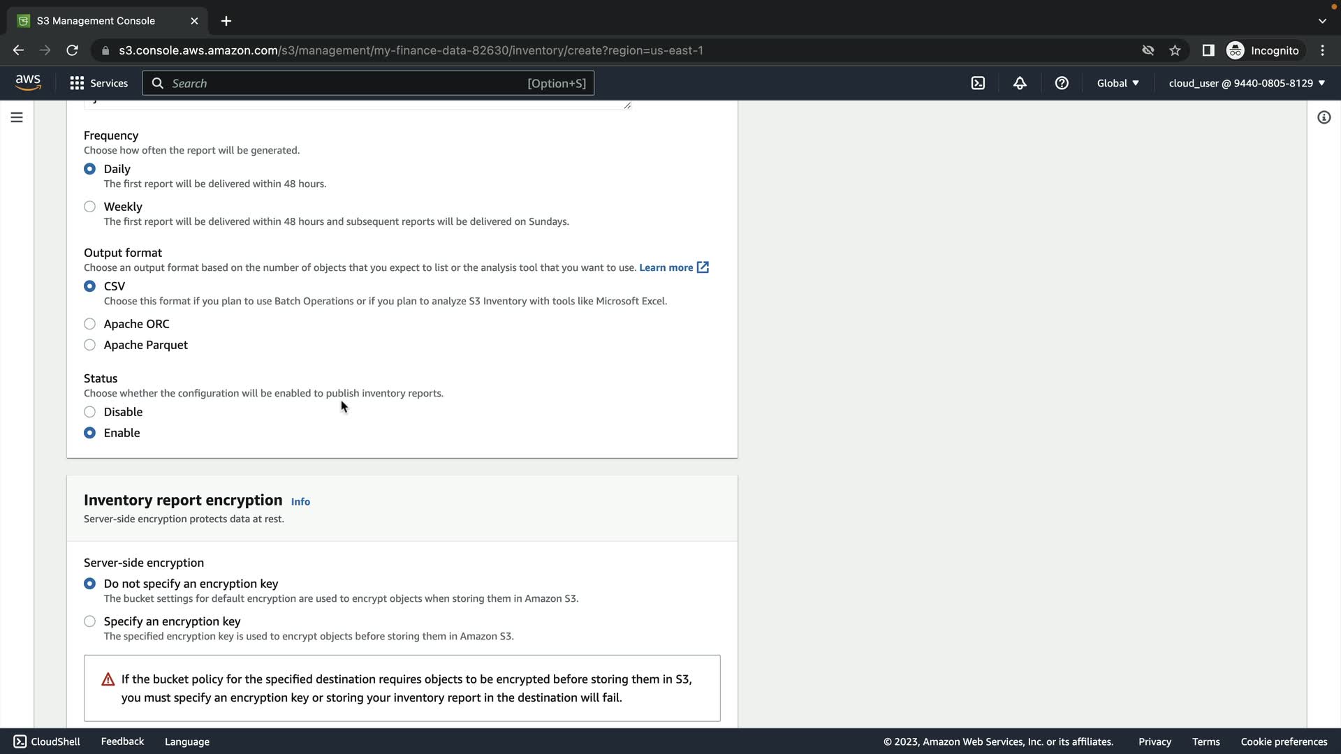
Task: Choose Apache Parquet output format
Action: click(89, 345)
